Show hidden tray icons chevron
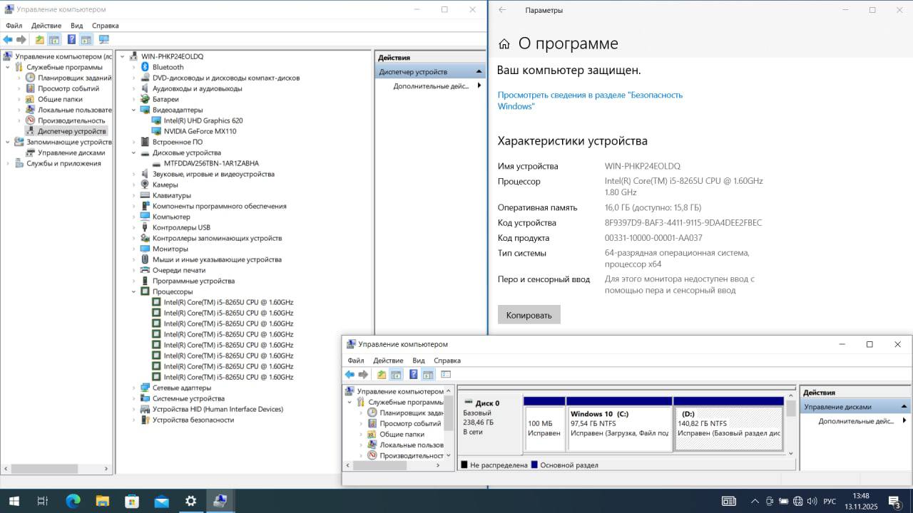This screenshot has width=913, height=513. click(754, 502)
